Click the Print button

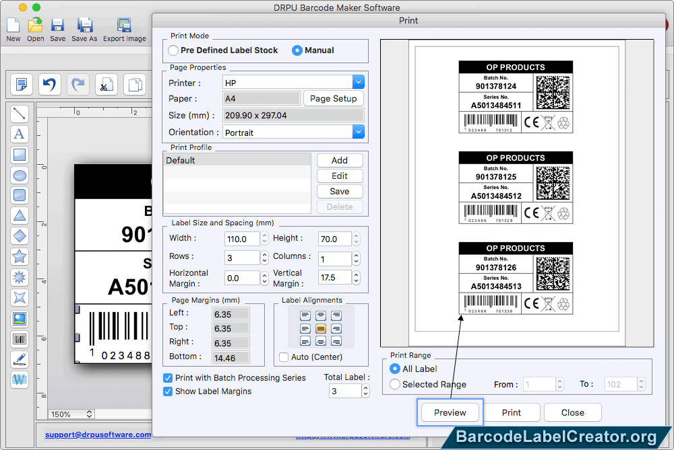point(512,412)
